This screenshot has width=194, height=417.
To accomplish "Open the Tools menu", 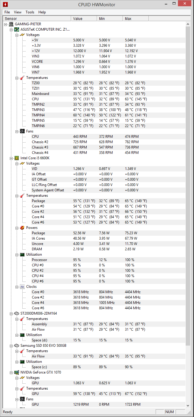I will 30,12.
